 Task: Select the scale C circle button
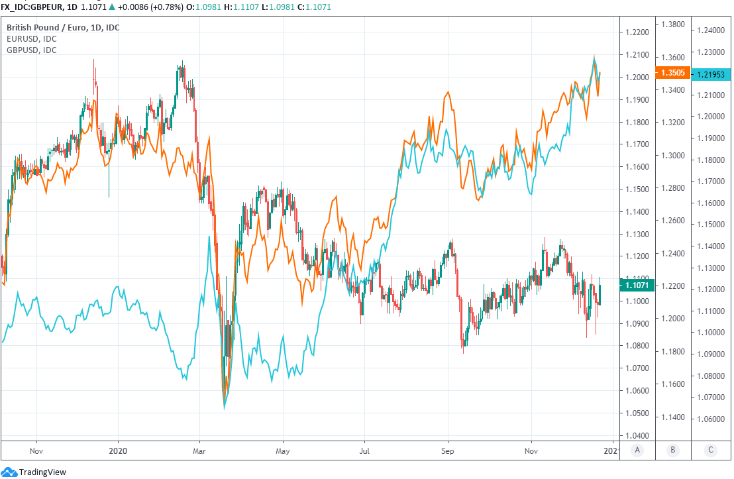click(x=710, y=450)
